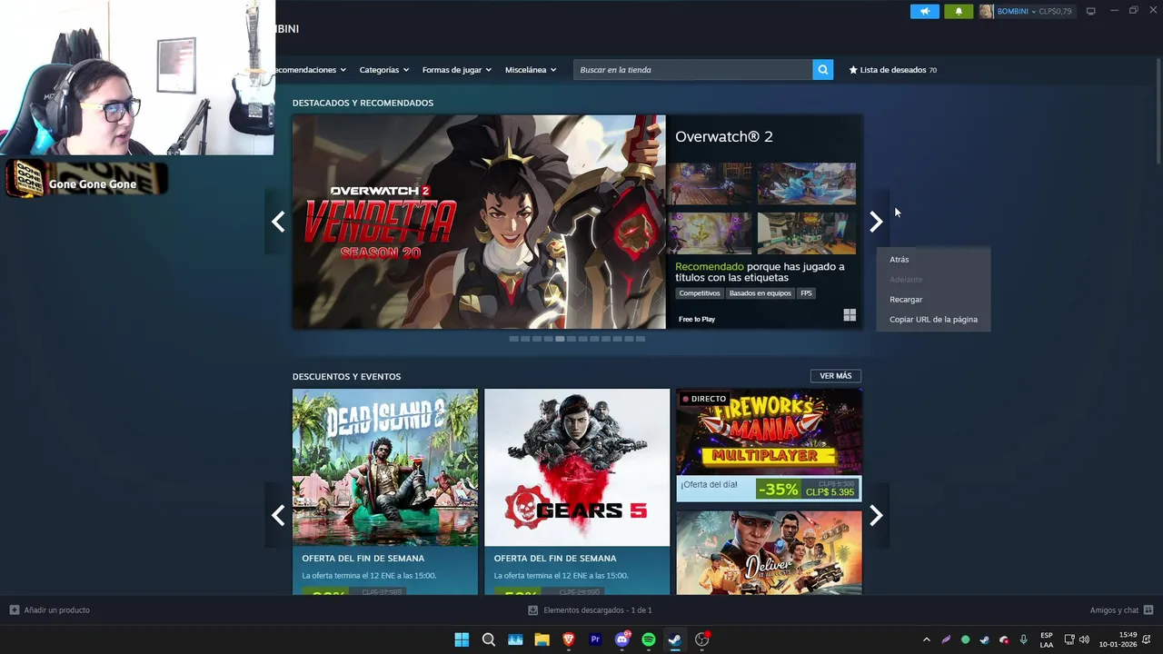
Task: Expand the Miscelánea dropdown menu
Action: 531,70
